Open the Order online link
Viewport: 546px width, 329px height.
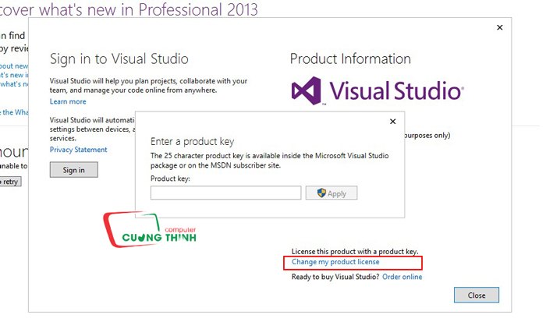[x=402, y=277]
